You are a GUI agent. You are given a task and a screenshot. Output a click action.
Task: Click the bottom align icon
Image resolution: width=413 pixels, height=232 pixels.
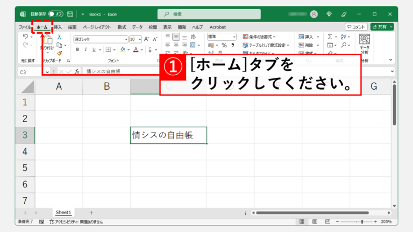pyautogui.click(x=184, y=37)
